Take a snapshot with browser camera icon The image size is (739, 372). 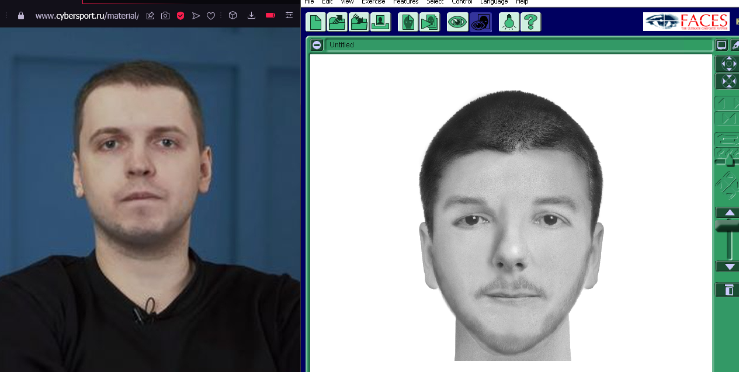[165, 16]
